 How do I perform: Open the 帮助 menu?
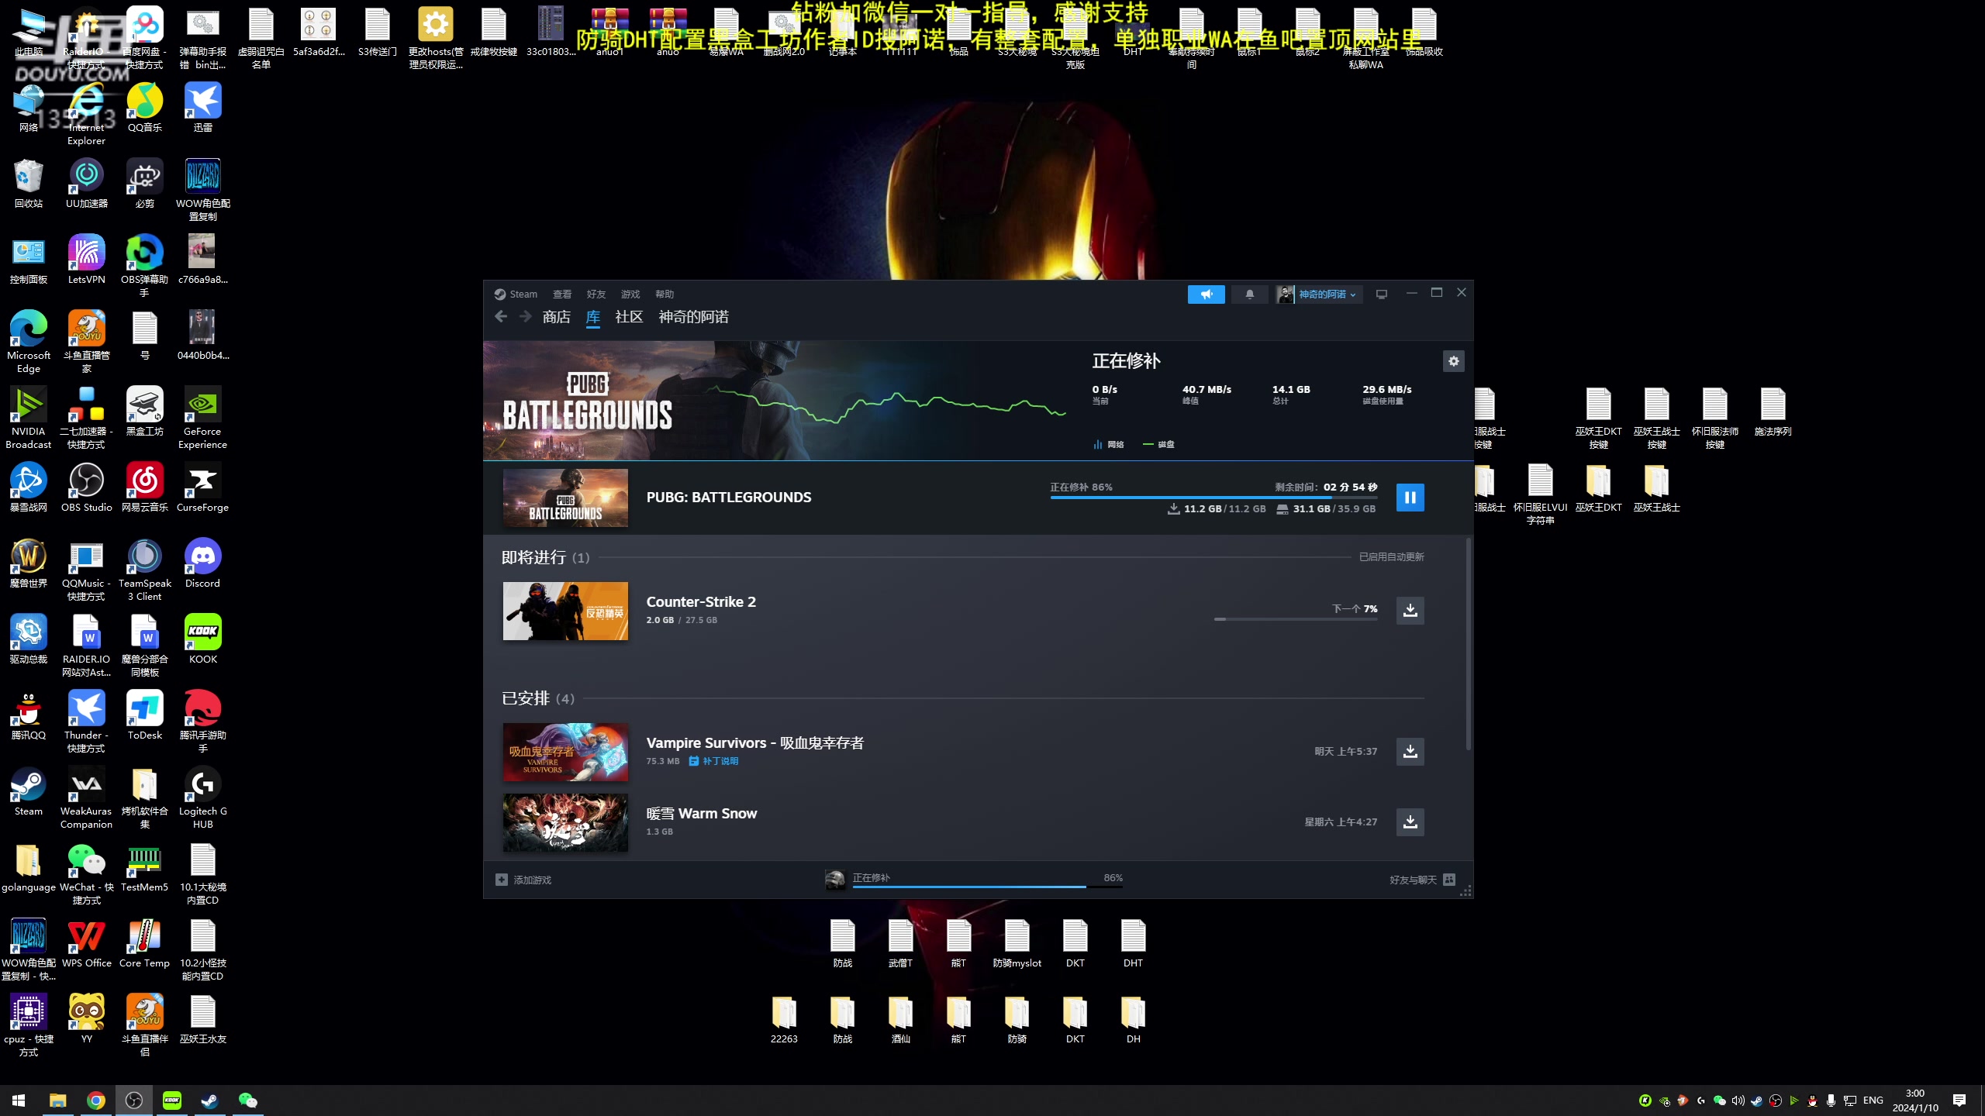click(x=665, y=294)
